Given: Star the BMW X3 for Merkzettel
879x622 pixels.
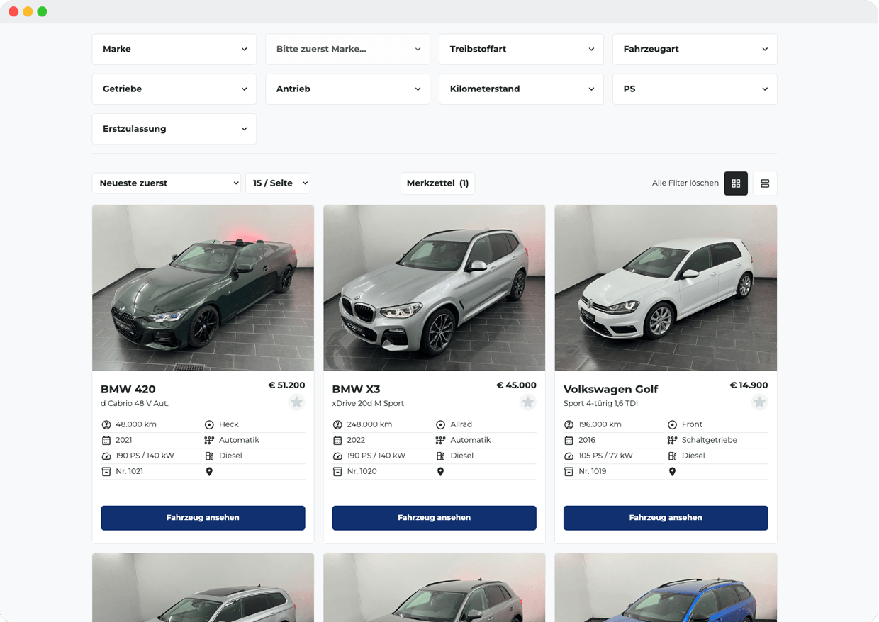Looking at the screenshot, I should click(x=527, y=402).
